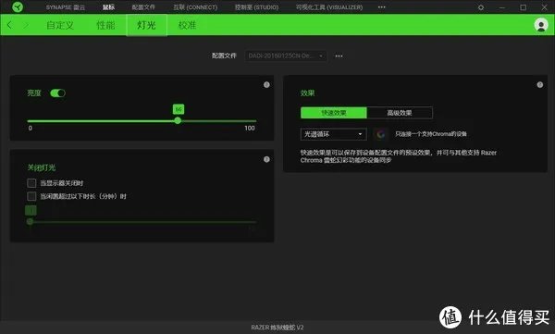Click the RAZER device name in footer
The height and width of the screenshot is (334, 555).
coord(277,328)
